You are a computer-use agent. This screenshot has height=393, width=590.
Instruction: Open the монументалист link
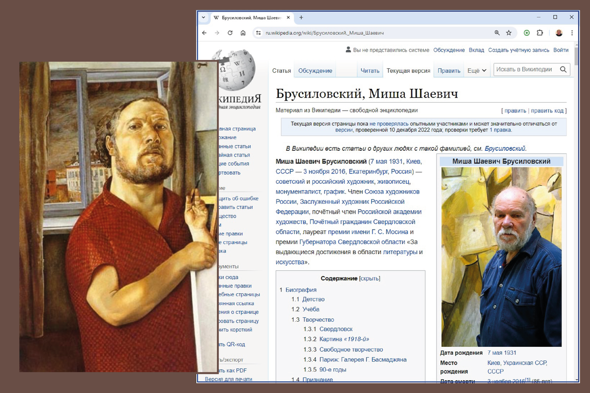298,191
